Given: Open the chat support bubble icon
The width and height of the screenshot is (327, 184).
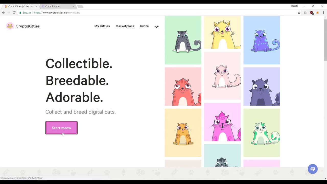Looking at the screenshot, I should [313, 169].
